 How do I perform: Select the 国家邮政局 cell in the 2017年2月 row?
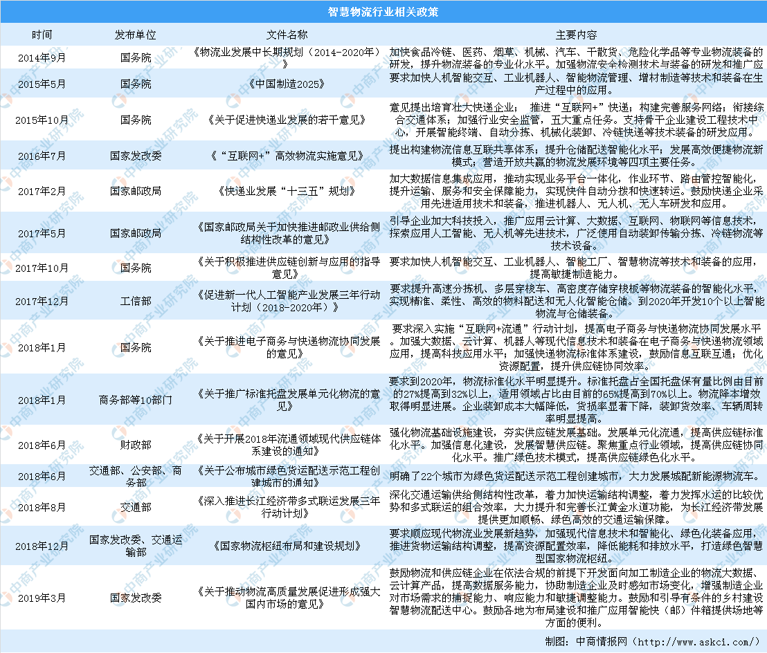coord(136,191)
